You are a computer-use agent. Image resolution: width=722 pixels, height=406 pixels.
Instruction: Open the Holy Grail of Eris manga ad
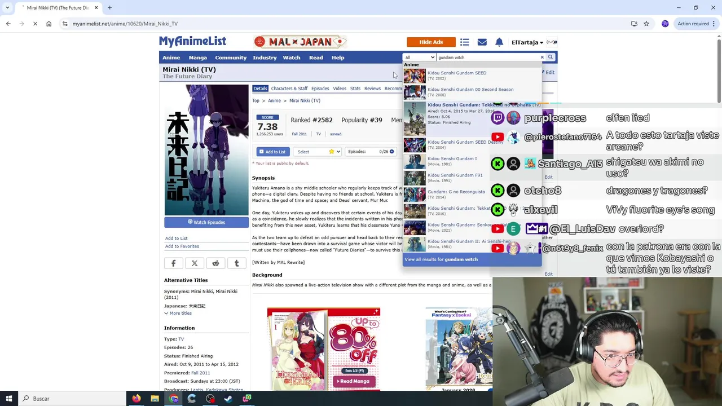(324, 348)
